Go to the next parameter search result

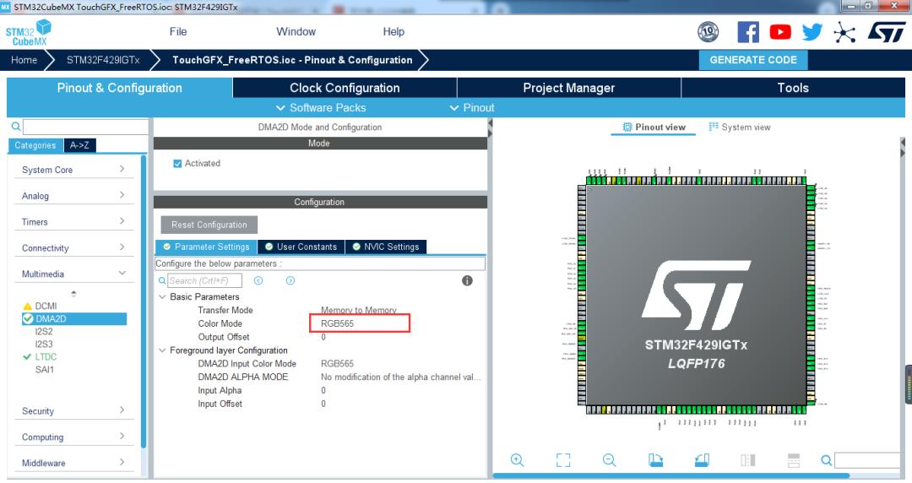click(x=290, y=280)
